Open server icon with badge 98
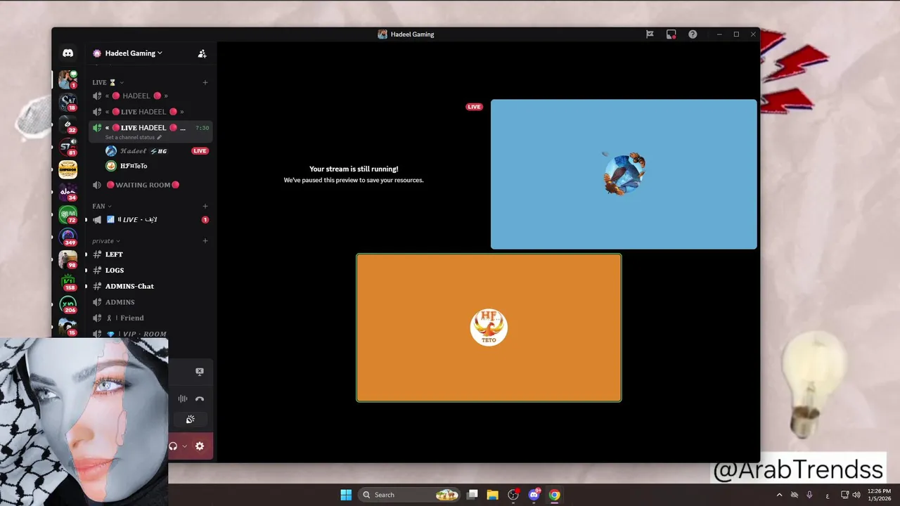This screenshot has height=506, width=900. (x=67, y=259)
